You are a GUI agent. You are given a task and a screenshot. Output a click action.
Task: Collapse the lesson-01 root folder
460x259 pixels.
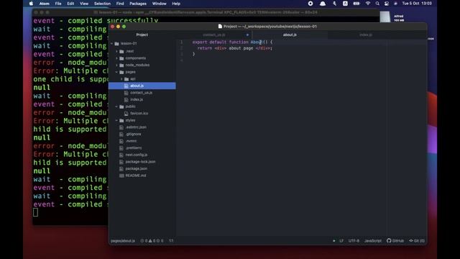112,43
